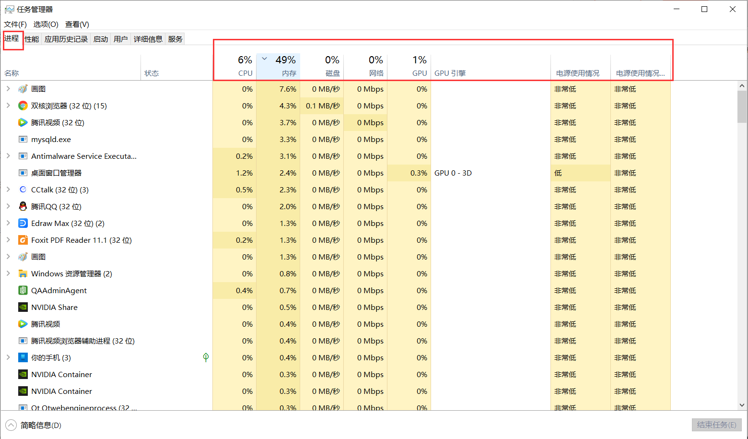
Task: Click the 低 power usage cell
Action: coord(581,173)
